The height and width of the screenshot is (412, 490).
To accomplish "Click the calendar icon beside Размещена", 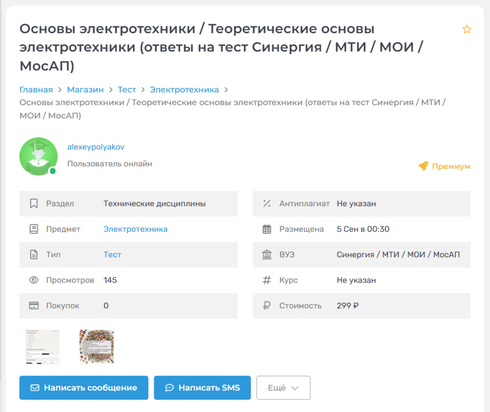I will pyautogui.click(x=267, y=229).
